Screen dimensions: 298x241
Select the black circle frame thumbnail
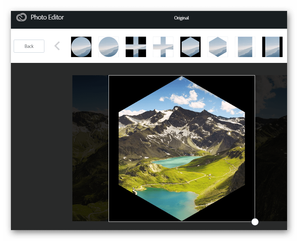pos(81,47)
